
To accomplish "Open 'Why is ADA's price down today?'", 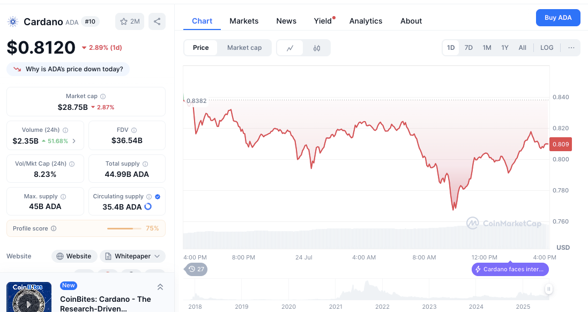I will (69, 69).
